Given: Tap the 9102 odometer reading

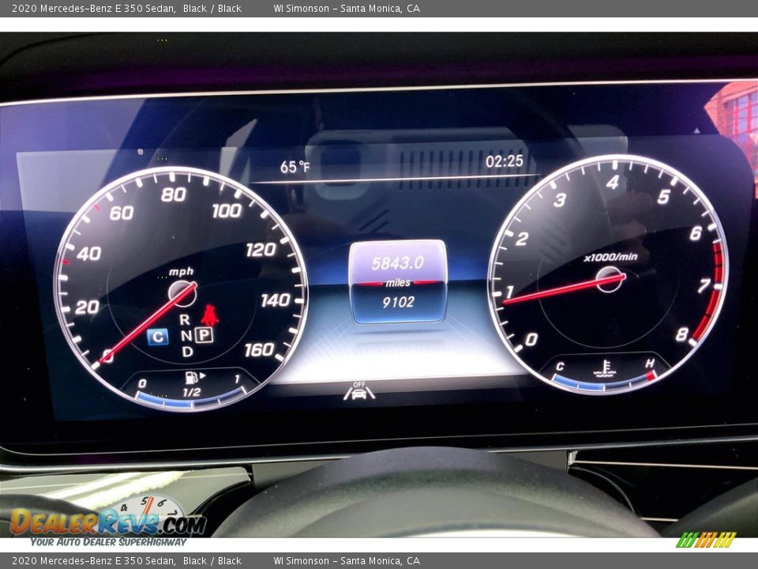Looking at the screenshot, I should click(x=398, y=303).
